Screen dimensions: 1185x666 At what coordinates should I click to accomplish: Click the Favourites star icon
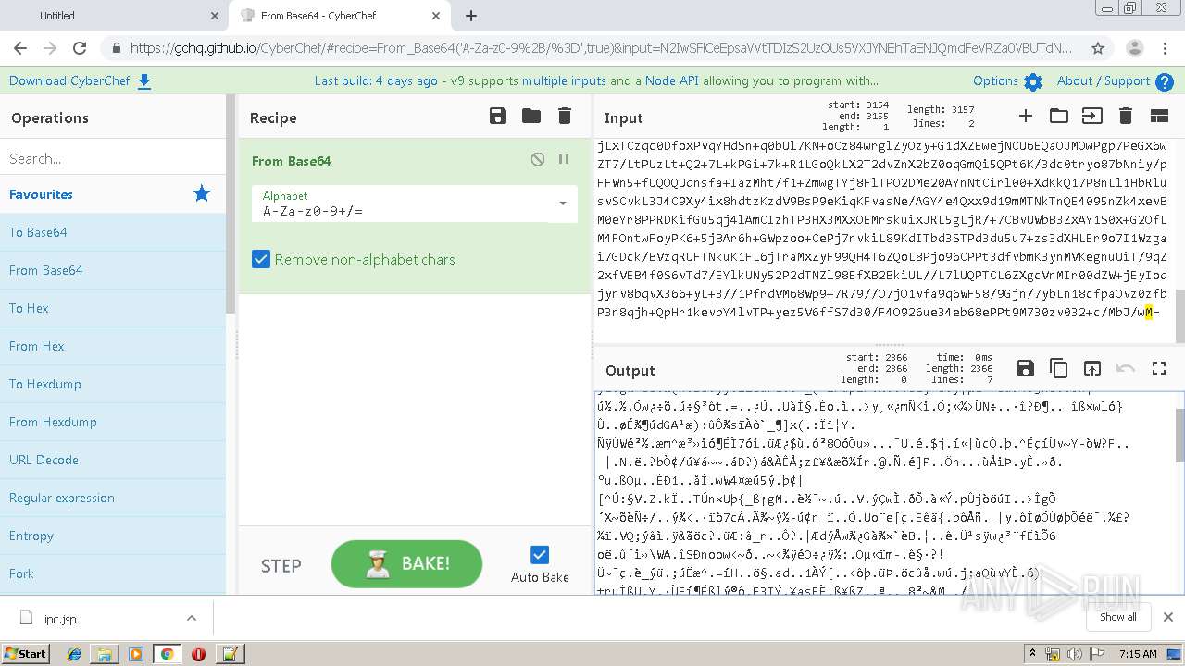(x=201, y=193)
